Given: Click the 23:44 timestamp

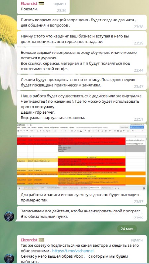Looking at the screenshot, I should [x=138, y=70].
